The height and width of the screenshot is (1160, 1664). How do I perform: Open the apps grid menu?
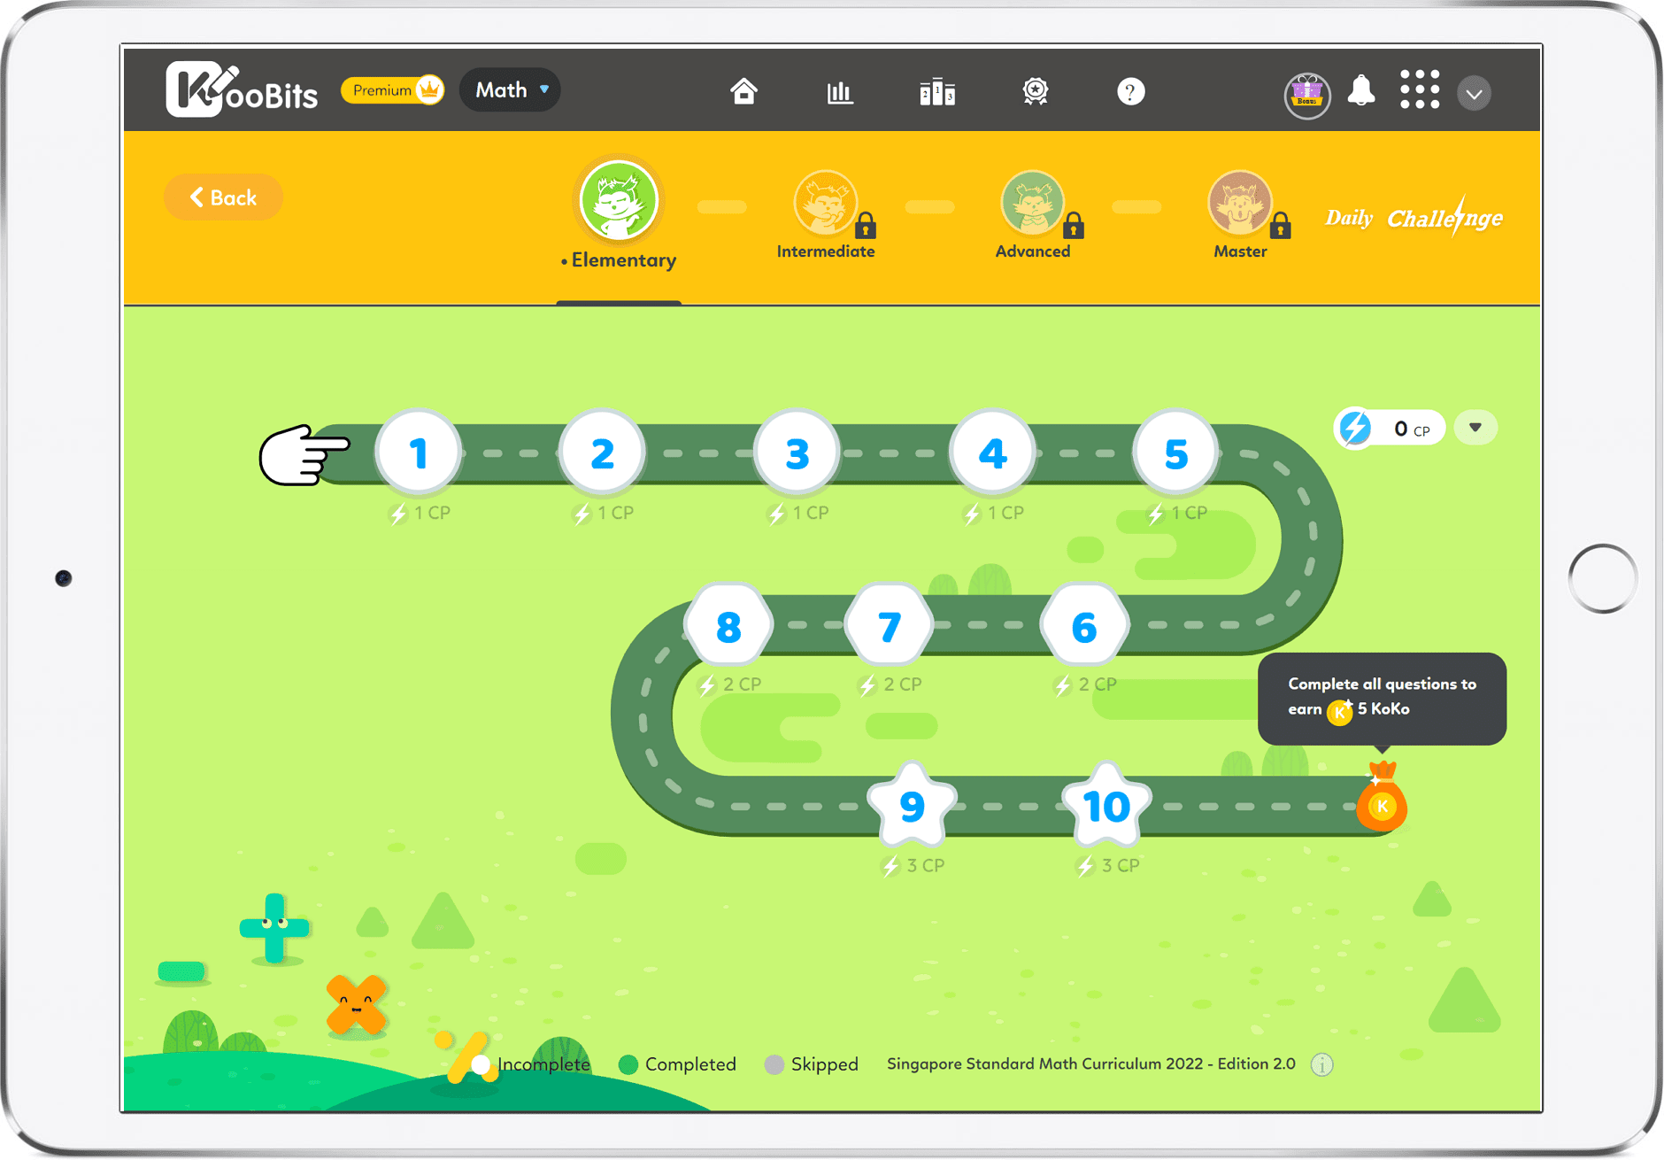[1419, 90]
